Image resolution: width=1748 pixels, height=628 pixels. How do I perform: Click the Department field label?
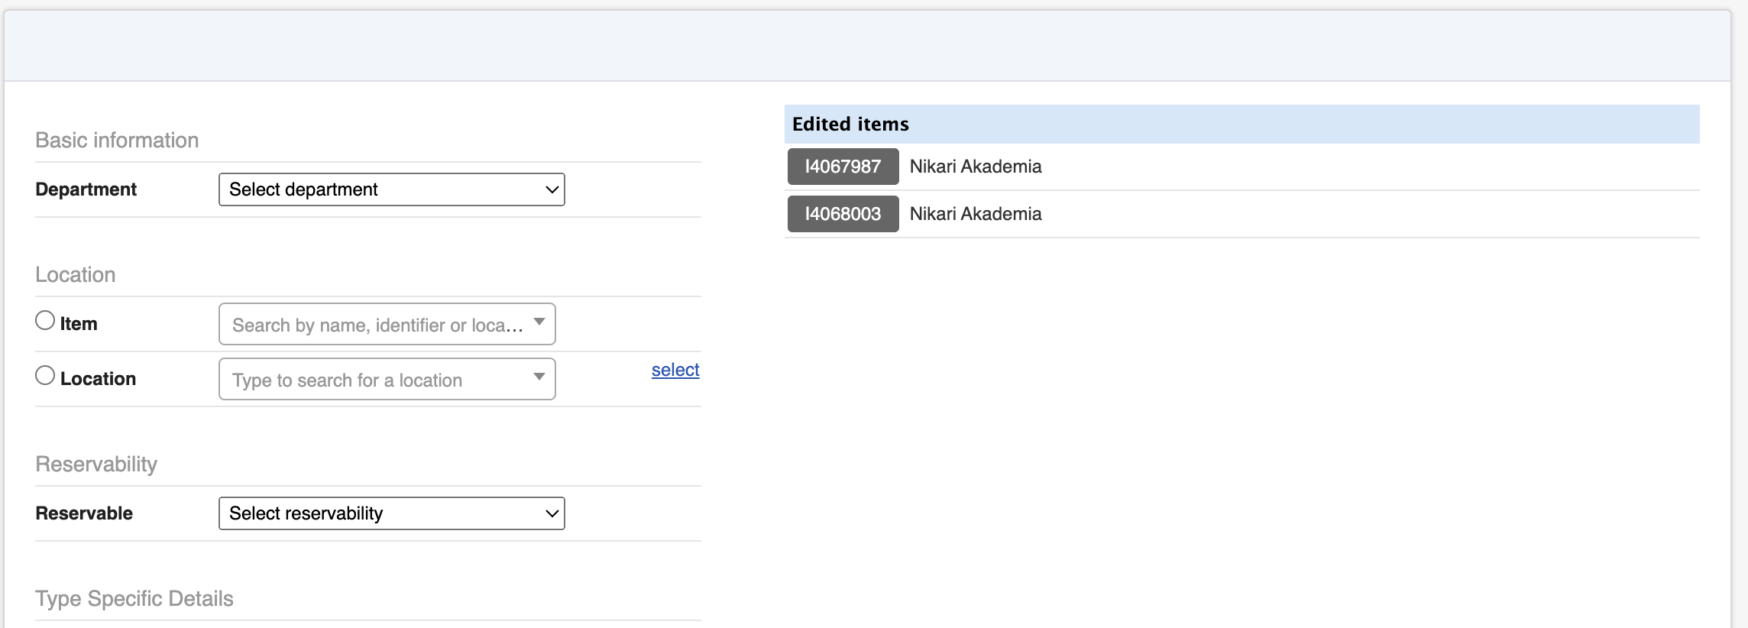click(86, 189)
